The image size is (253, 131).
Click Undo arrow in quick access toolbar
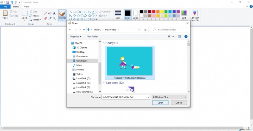click(x=12, y=2)
